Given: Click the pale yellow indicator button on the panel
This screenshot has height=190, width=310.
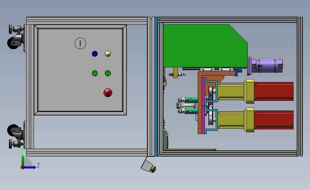Looking at the screenshot, I should click(x=108, y=54).
